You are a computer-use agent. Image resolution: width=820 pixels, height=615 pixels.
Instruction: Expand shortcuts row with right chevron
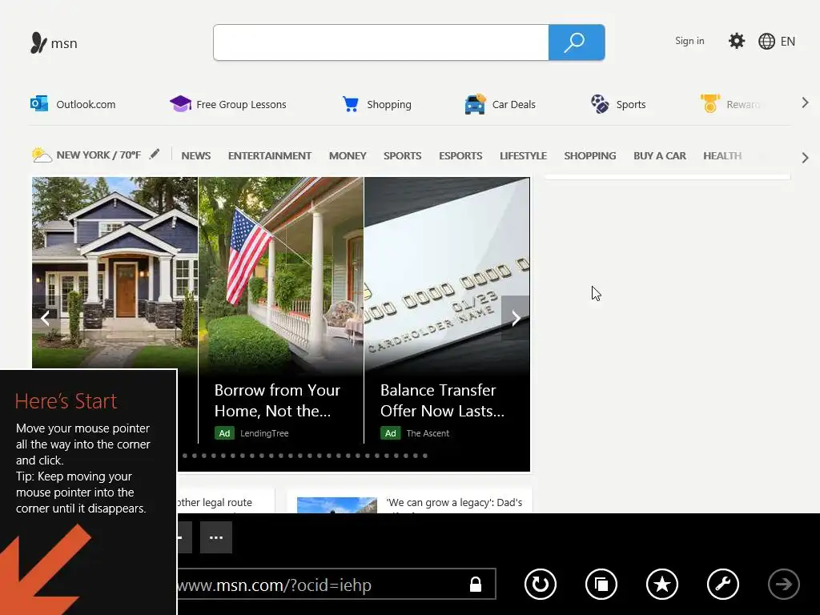806,103
